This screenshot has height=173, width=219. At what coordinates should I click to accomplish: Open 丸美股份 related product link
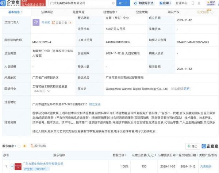206,166
